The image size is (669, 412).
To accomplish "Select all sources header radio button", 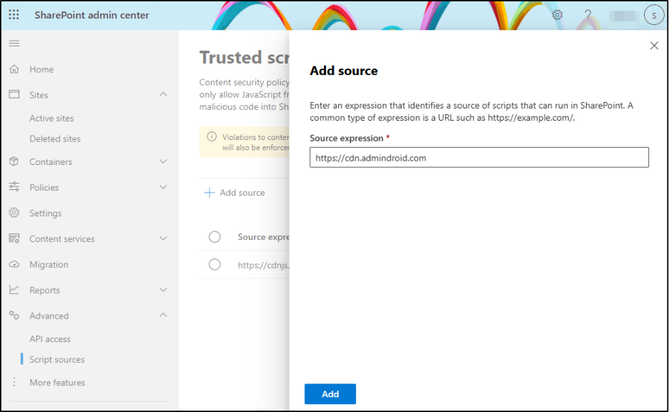I will pyautogui.click(x=214, y=237).
